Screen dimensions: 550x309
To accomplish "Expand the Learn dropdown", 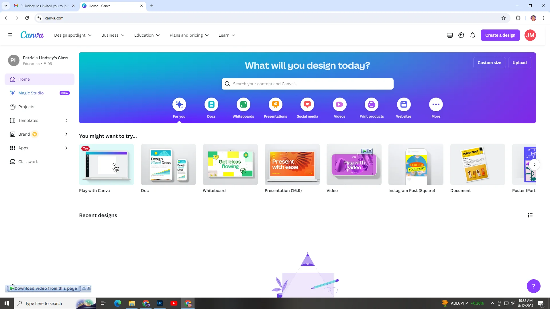I will (x=227, y=35).
